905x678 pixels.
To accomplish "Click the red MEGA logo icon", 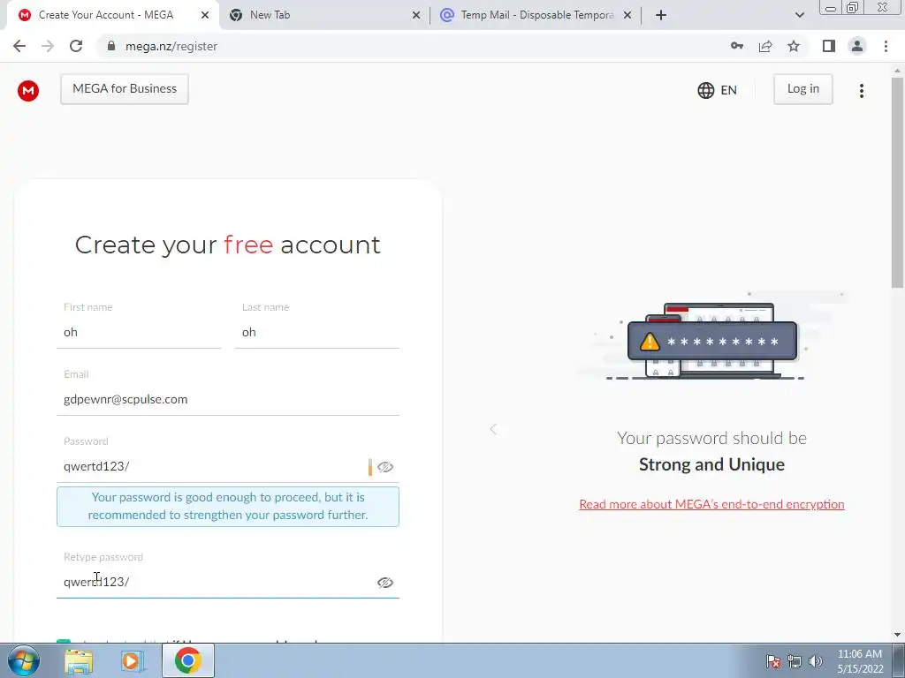I will click(28, 91).
